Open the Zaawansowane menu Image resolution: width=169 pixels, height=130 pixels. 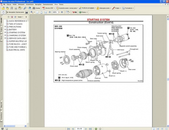tap(48, 4)
